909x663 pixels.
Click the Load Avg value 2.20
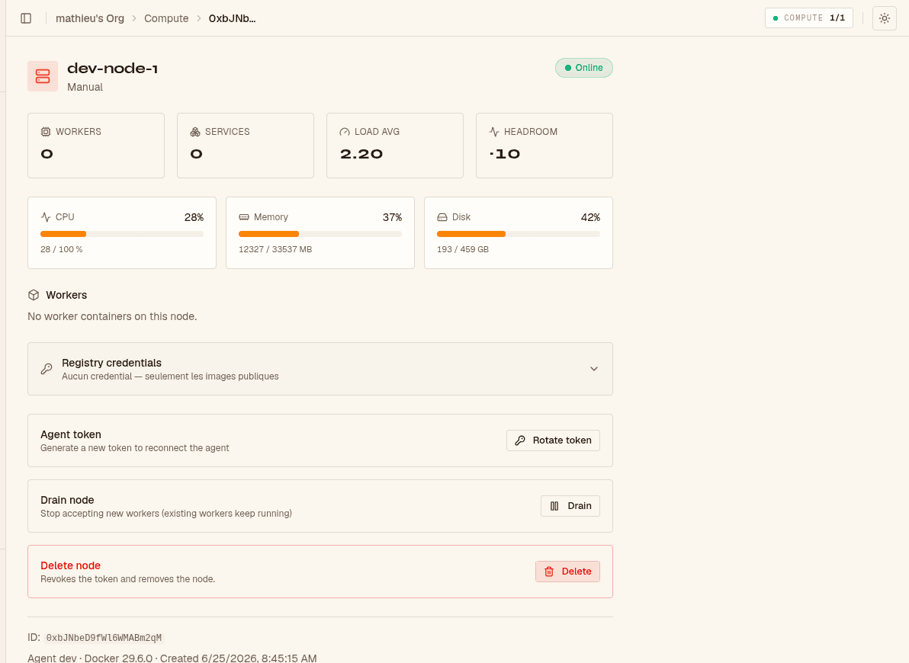pos(361,154)
